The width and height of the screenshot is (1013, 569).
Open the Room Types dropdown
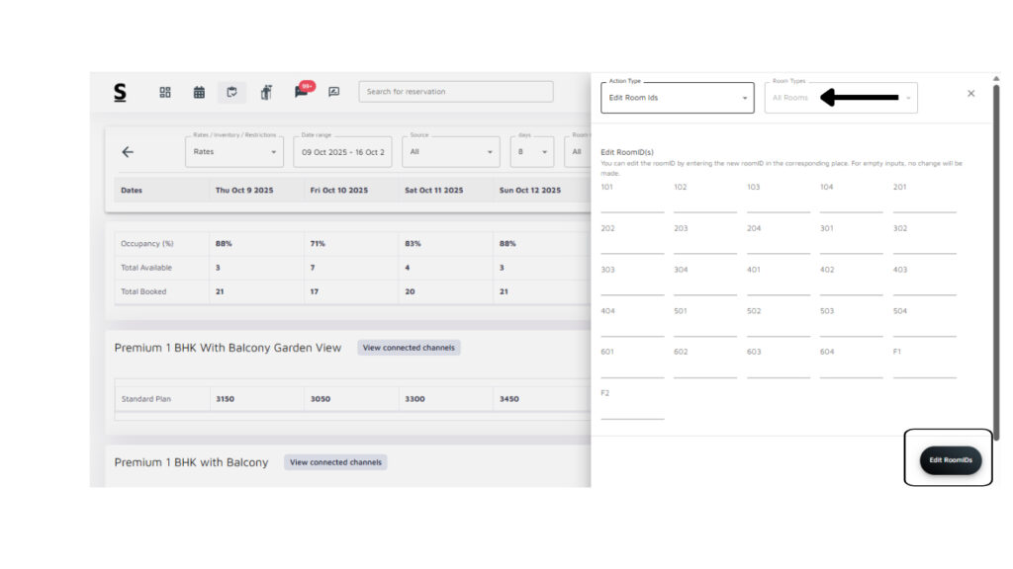point(841,98)
